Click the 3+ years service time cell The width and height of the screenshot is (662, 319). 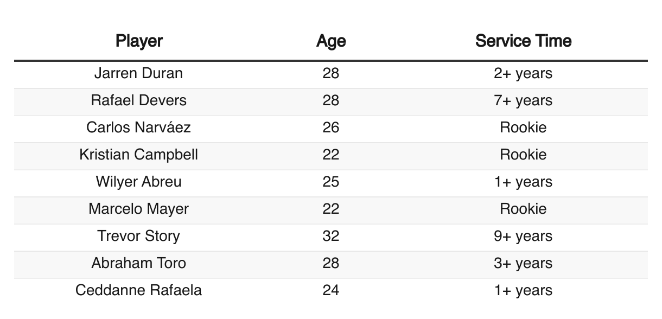coord(523,263)
